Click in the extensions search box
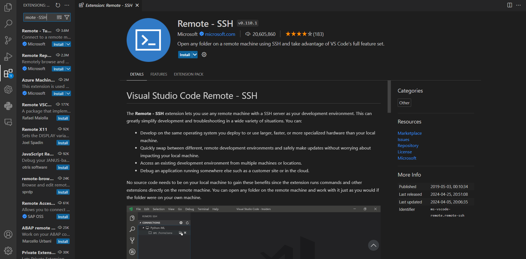The image size is (526, 259). tap(40, 17)
